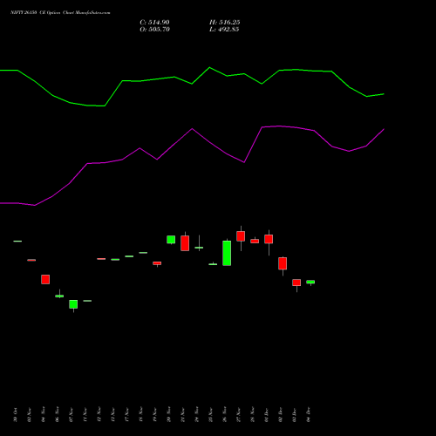Select the 30 Oct date label

[16, 415]
